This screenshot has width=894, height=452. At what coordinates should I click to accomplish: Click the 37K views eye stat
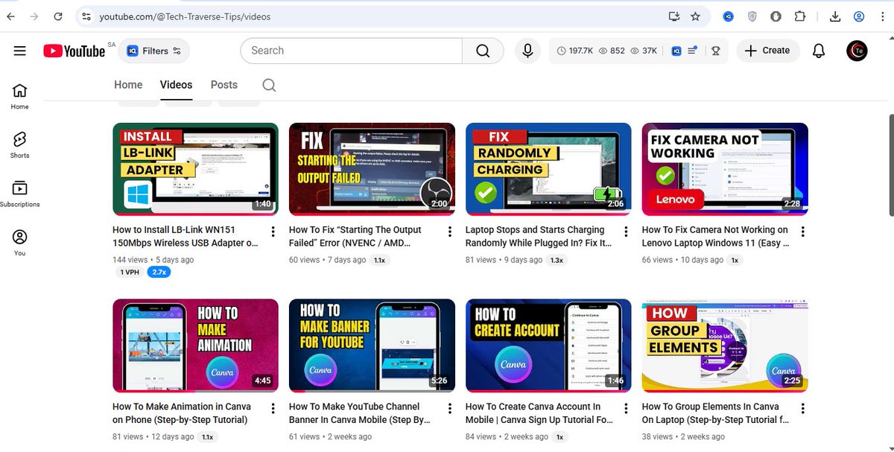644,51
